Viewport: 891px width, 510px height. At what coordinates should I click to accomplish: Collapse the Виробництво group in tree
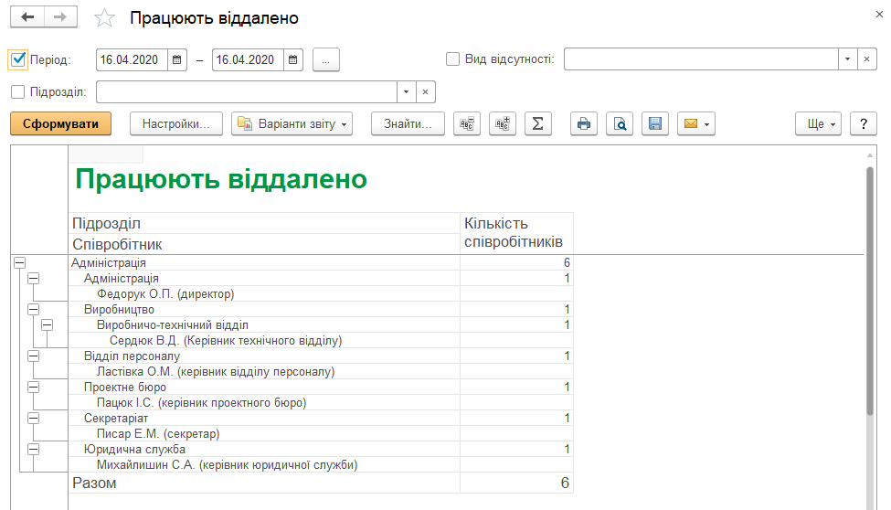click(x=34, y=309)
